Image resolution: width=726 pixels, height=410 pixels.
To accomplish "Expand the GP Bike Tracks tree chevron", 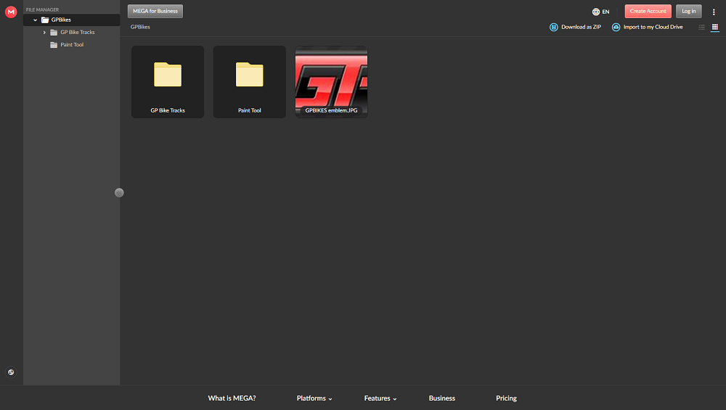I will 44,33.
